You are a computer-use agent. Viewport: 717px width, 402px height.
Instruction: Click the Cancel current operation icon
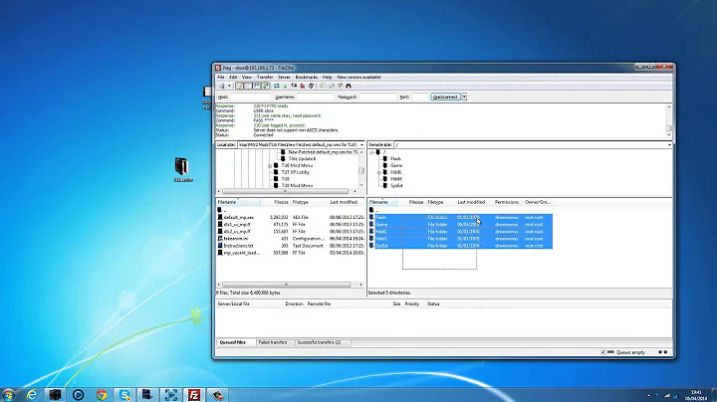coord(294,86)
